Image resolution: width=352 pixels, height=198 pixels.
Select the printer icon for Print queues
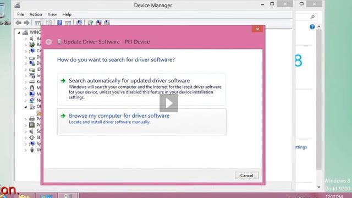click(32, 119)
